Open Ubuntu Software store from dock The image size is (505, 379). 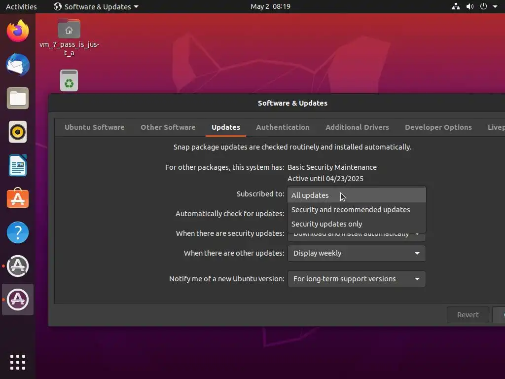[x=18, y=199]
